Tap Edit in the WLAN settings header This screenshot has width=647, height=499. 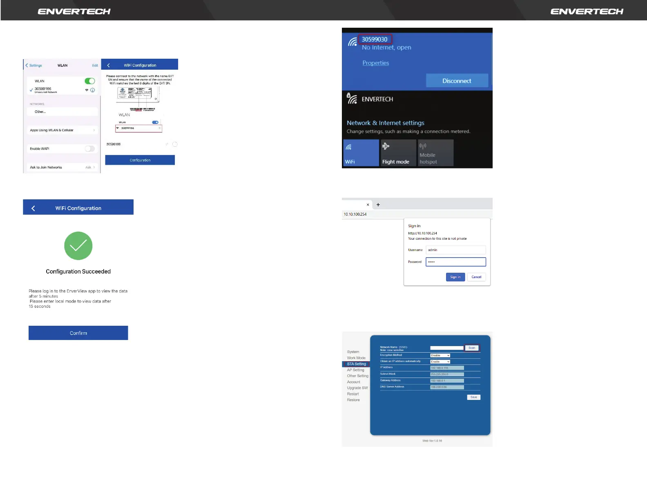[x=95, y=65]
